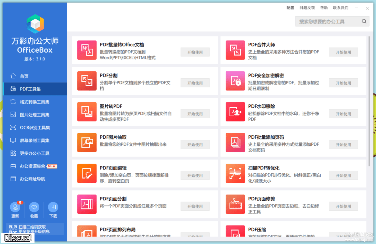Click the PDF合并大师 icon
Image resolution: width=376 pixels, height=244 pixels.
[235, 50]
